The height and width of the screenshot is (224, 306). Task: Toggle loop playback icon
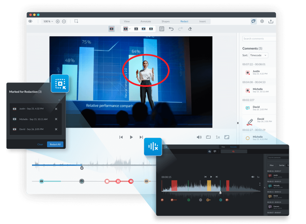click(208, 137)
